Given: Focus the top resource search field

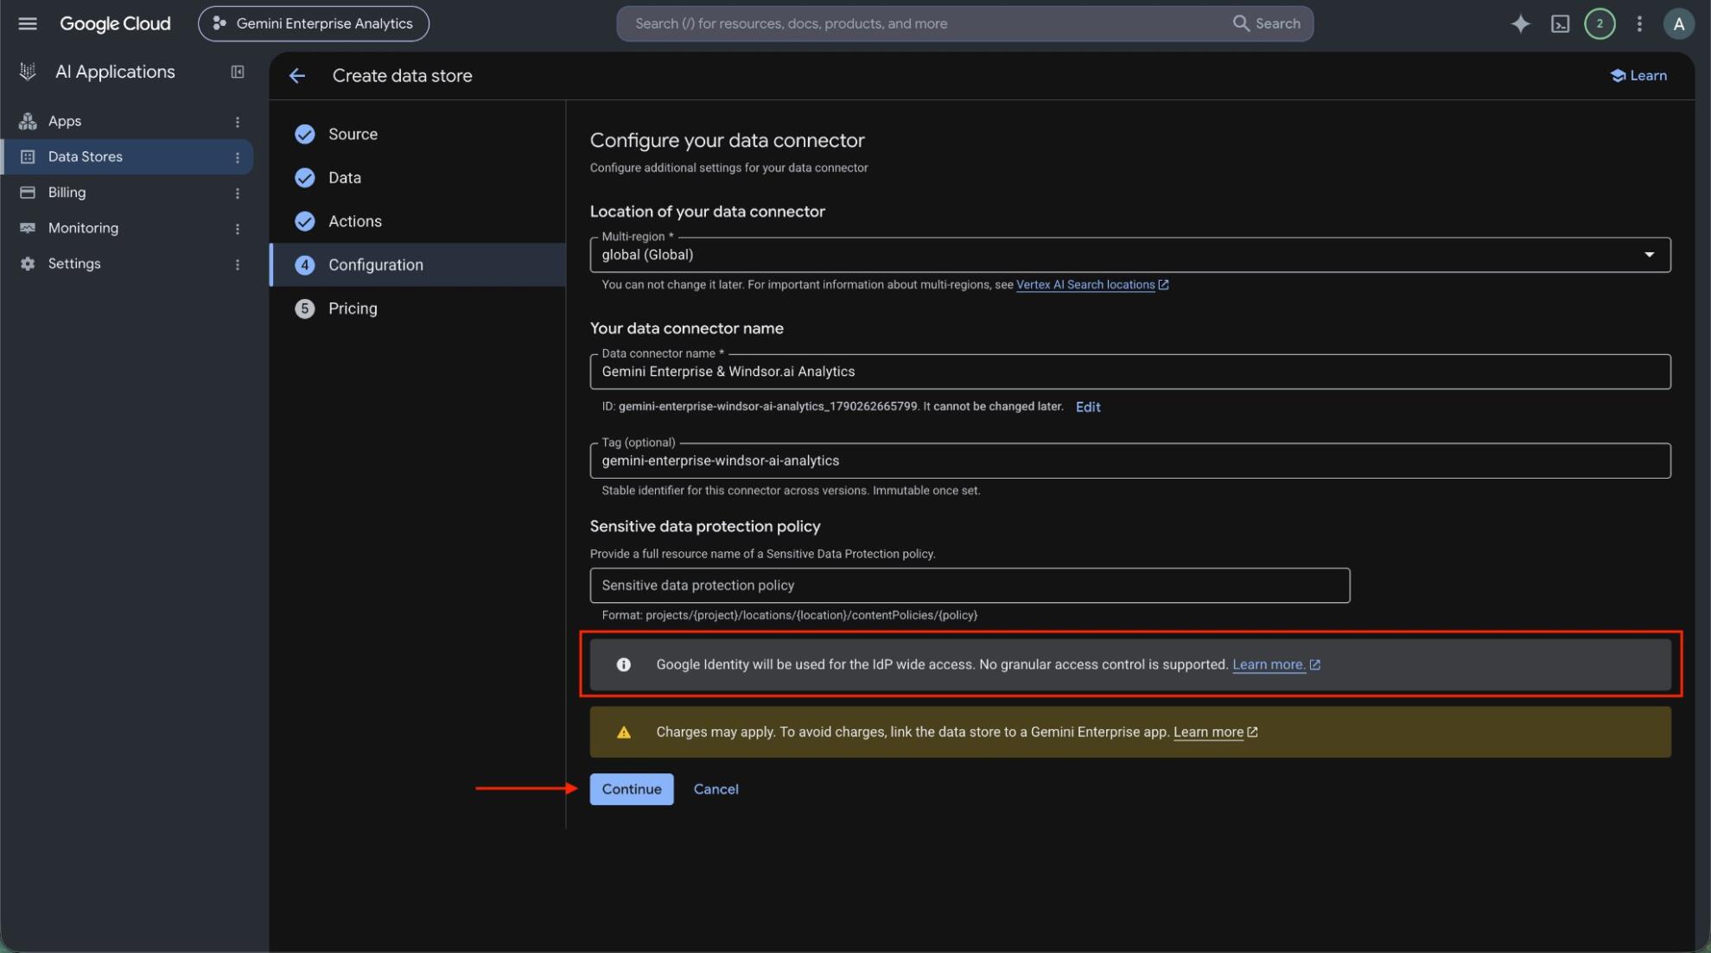Looking at the screenshot, I should click(x=925, y=23).
